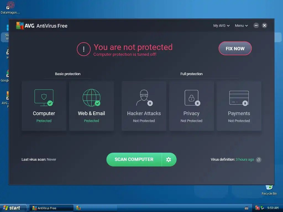The height and width of the screenshot is (212, 283).
Task: Select the Hacker Attacks icon
Action: coord(144,97)
